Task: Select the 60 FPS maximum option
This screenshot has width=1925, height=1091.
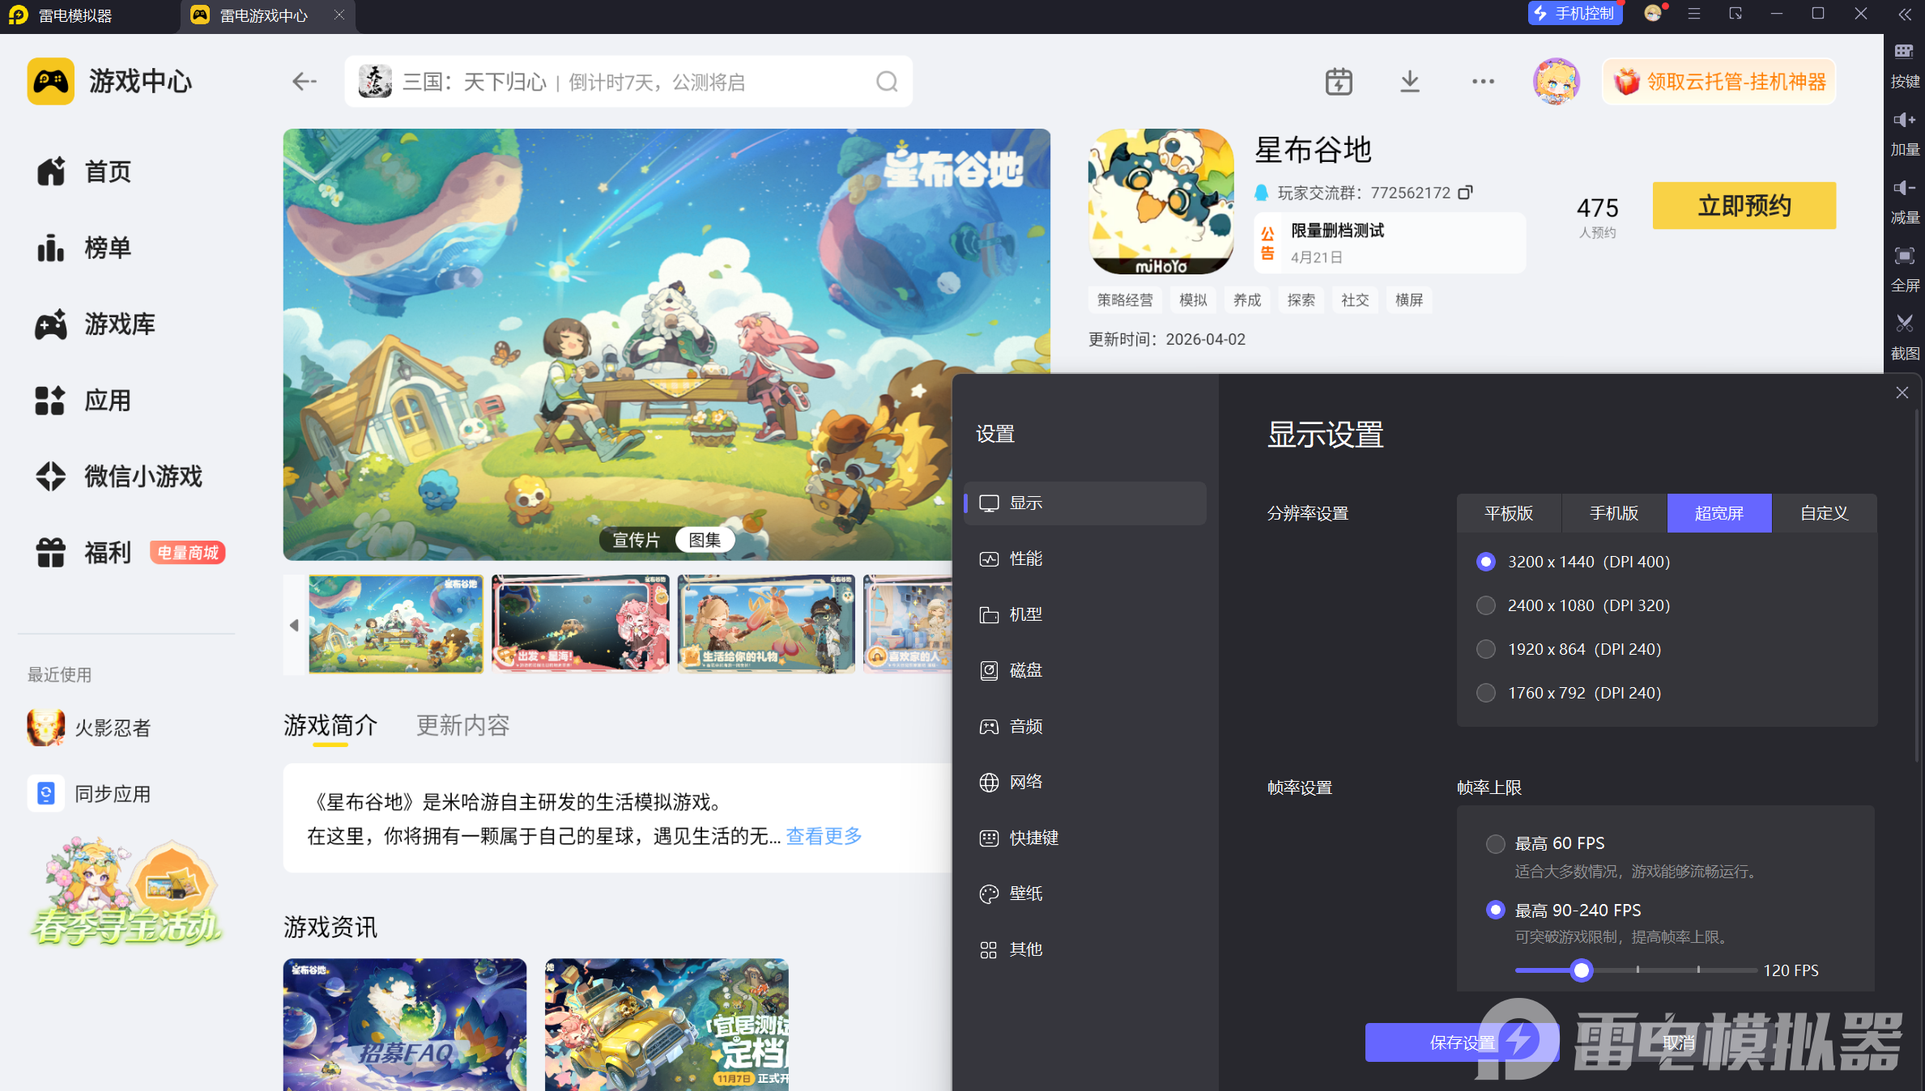Action: [x=1496, y=843]
